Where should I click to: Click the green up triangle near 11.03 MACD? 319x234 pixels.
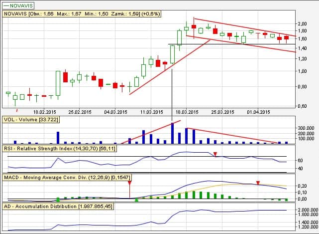136,200
